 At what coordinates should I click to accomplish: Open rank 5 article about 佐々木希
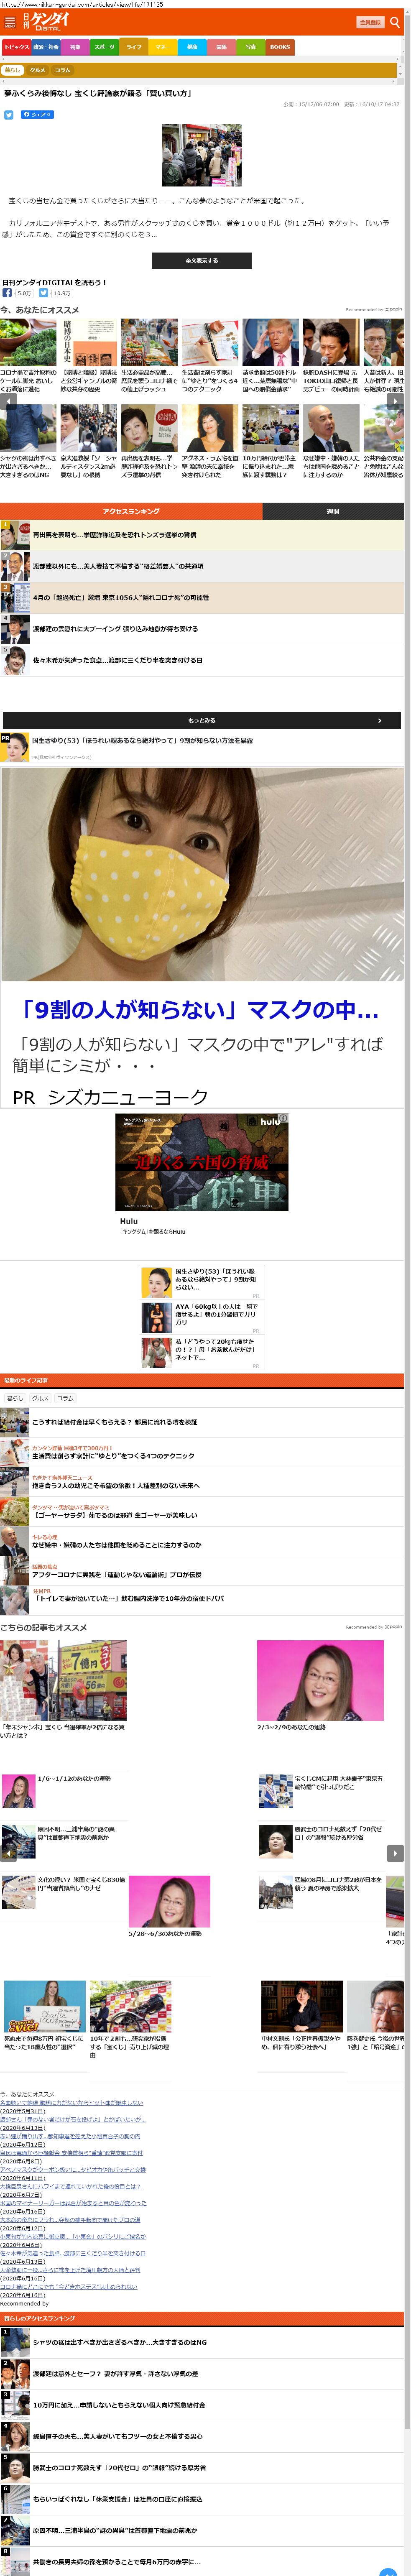[202, 660]
